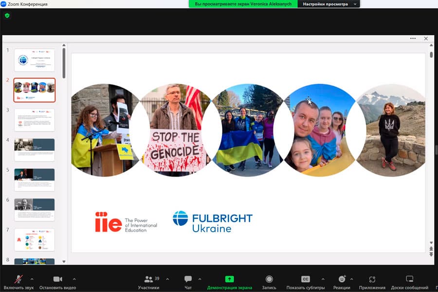438x292 pixels.
Task: Click the Stop the Genocide photo
Action: point(175,130)
